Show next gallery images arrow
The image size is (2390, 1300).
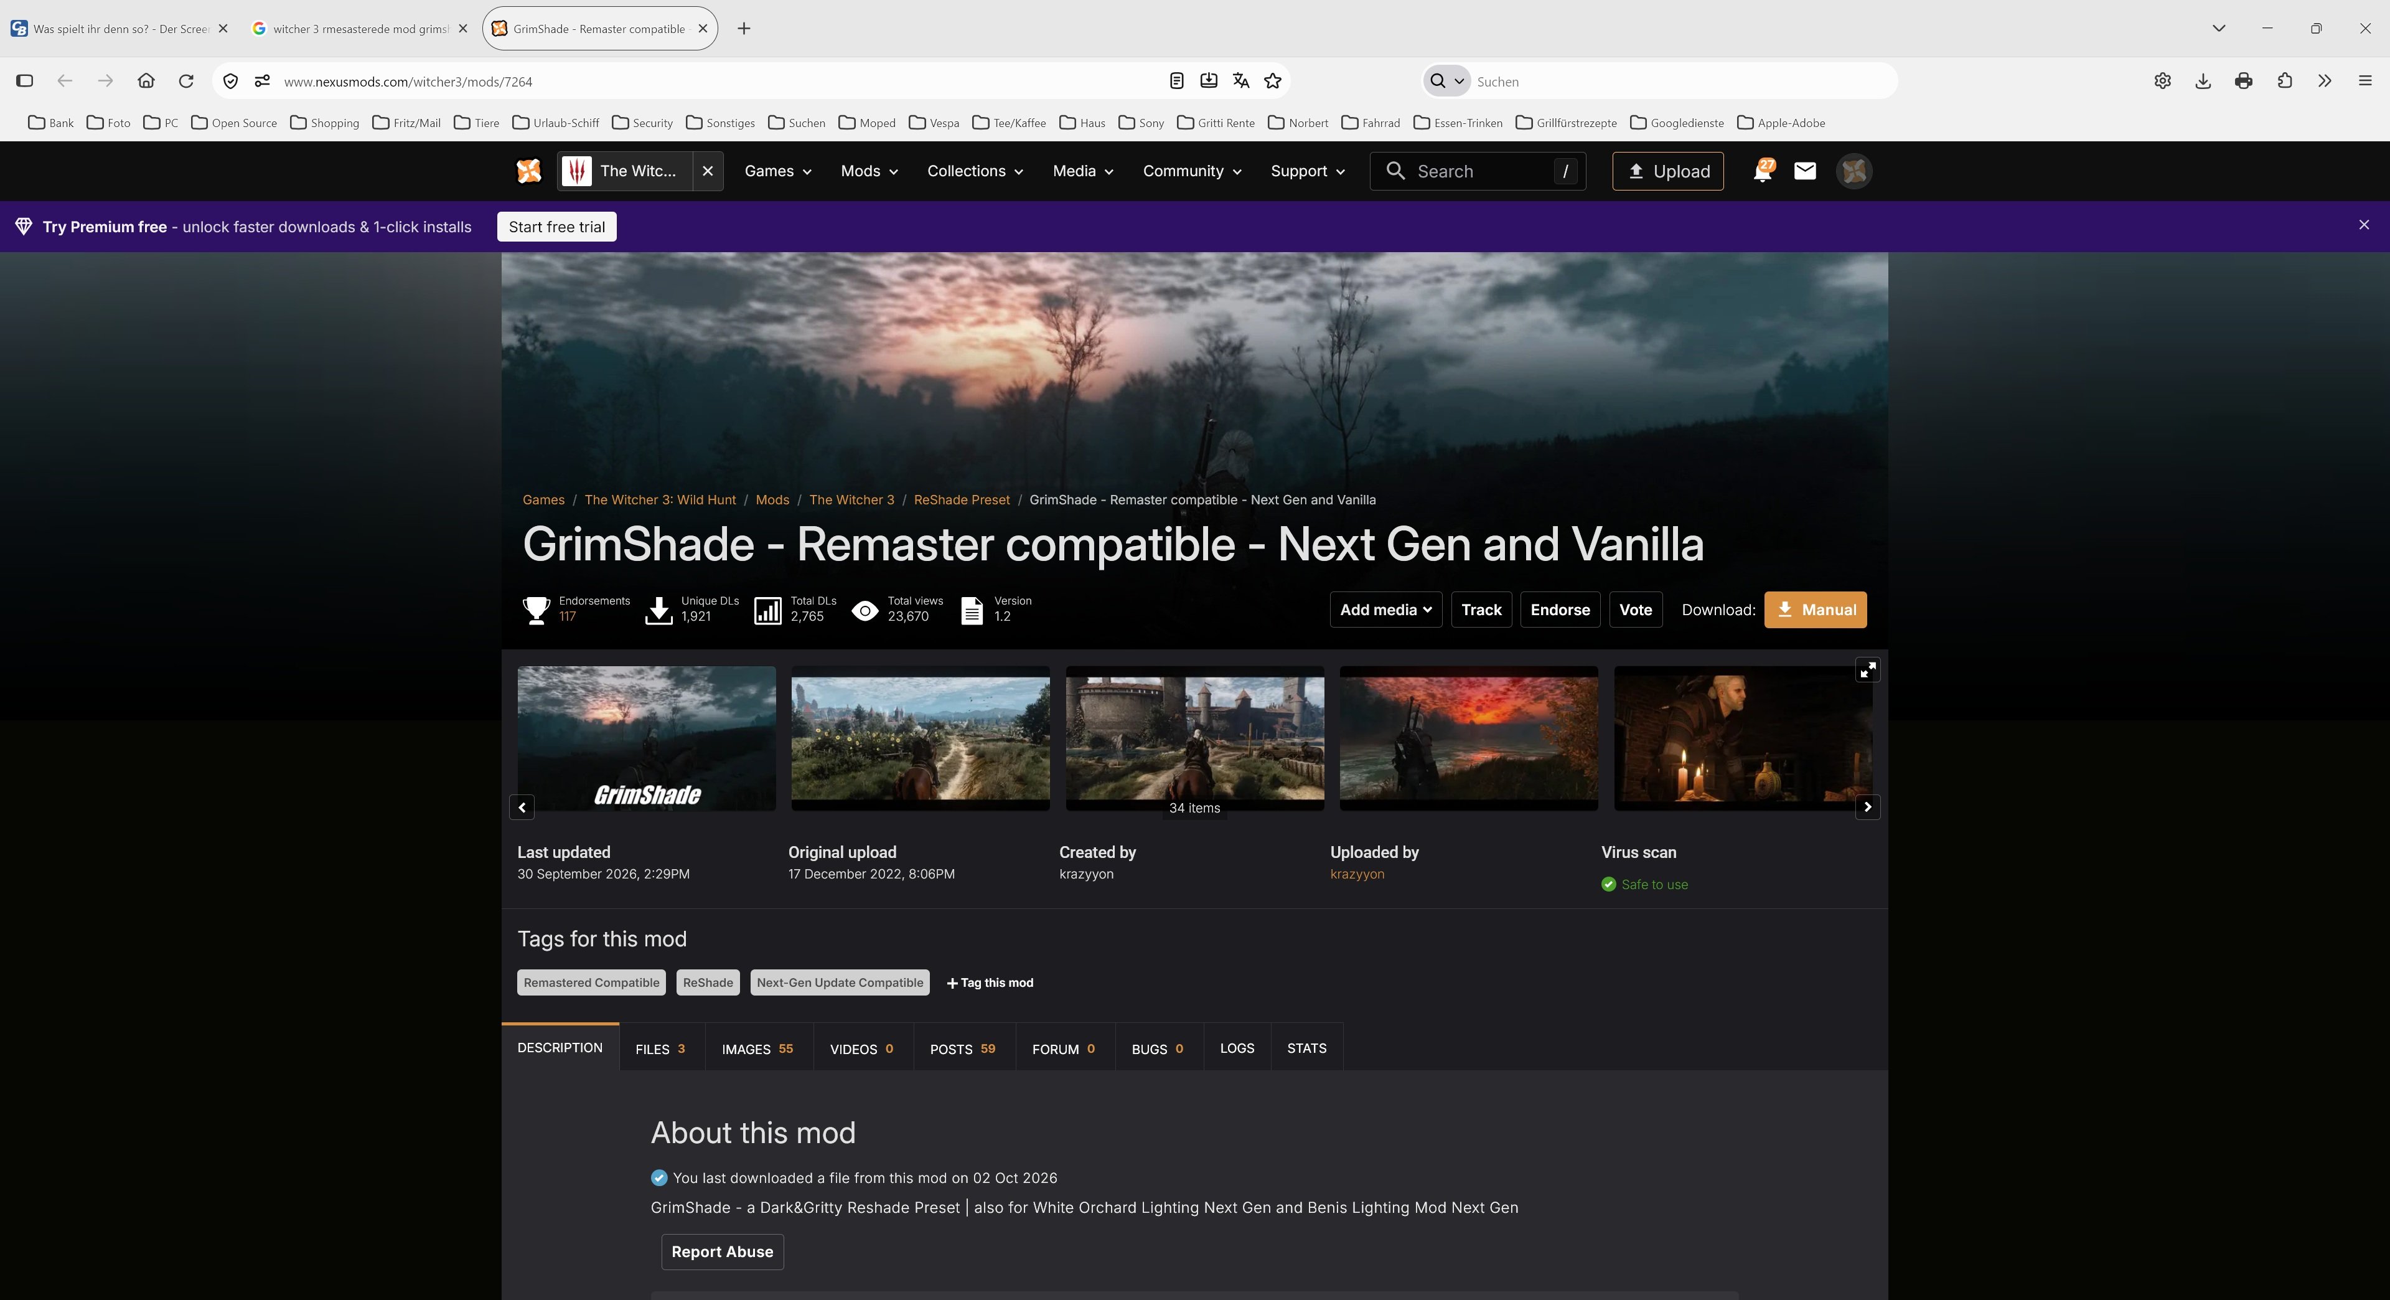[x=1868, y=808]
